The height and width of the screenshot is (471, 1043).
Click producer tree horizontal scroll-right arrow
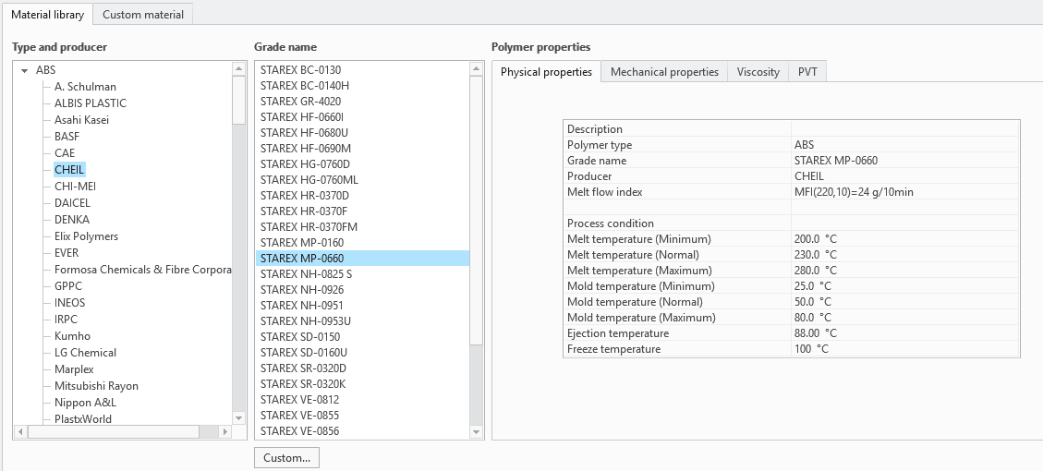click(x=224, y=432)
